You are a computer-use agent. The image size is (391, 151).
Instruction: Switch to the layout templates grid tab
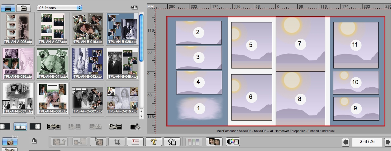coord(8,8)
